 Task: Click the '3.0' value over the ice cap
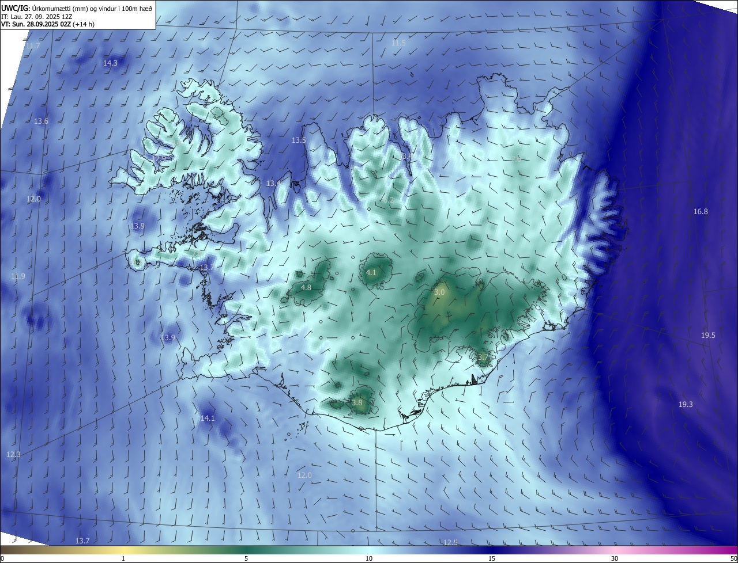pos(439,292)
